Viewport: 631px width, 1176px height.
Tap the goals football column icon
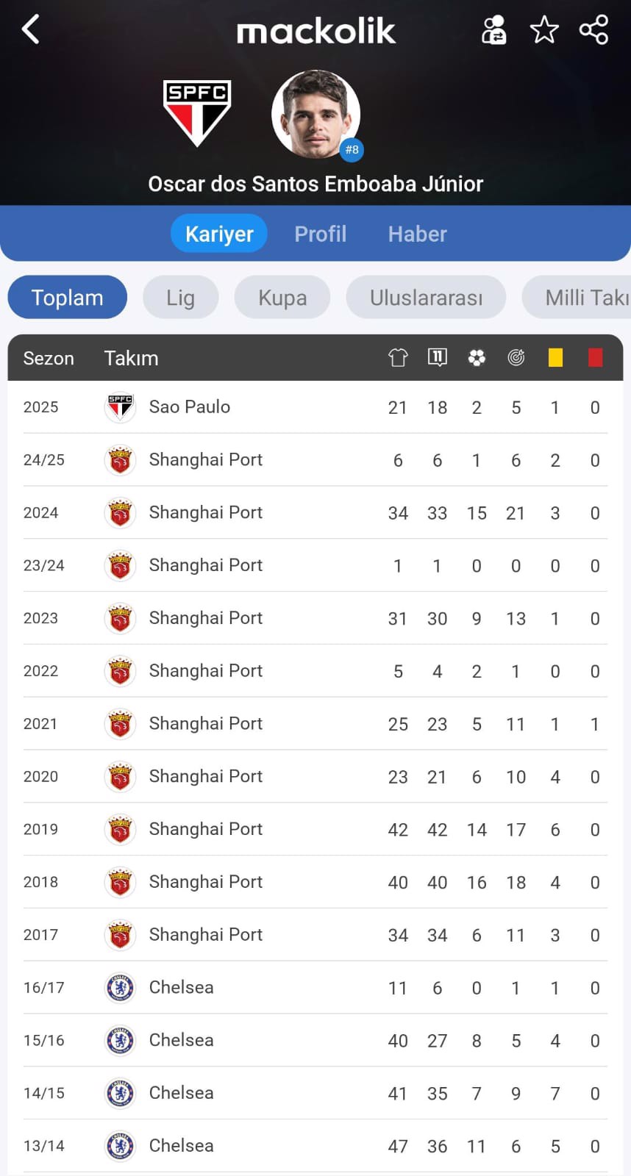pyautogui.click(x=477, y=358)
